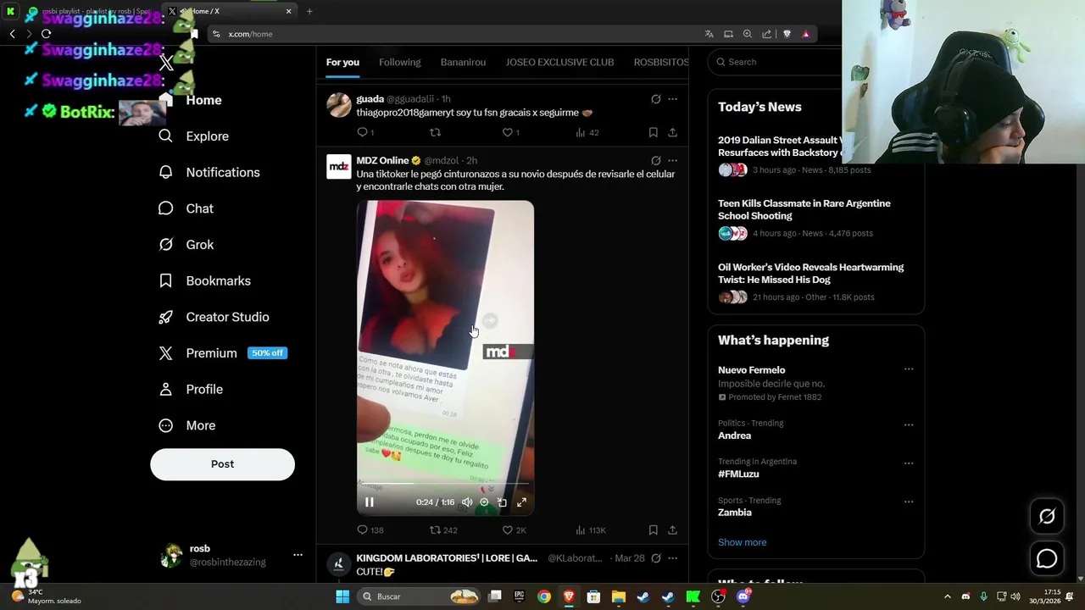Open Profile from the left sidebar
The width and height of the screenshot is (1085, 610).
192,389
